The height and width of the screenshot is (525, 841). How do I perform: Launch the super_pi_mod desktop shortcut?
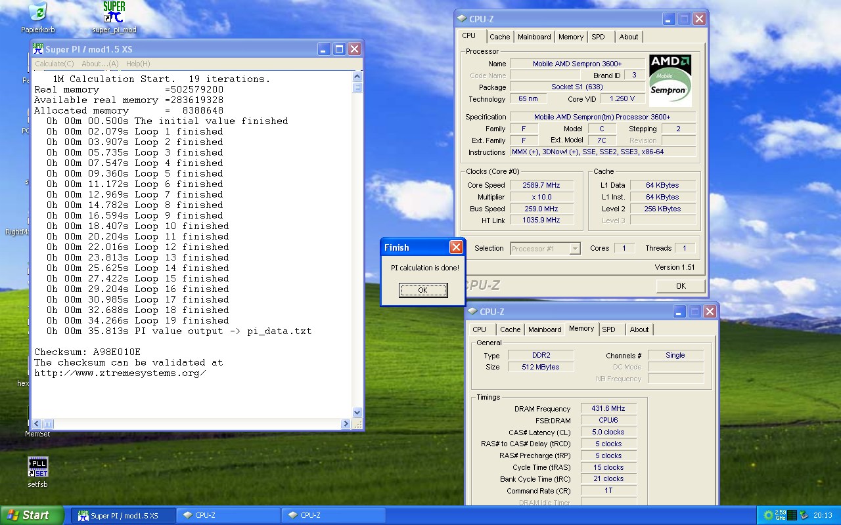(x=114, y=12)
